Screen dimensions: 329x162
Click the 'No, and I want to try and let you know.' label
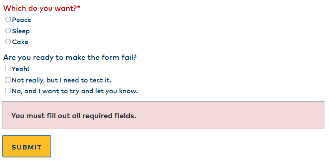pyautogui.click(x=75, y=91)
